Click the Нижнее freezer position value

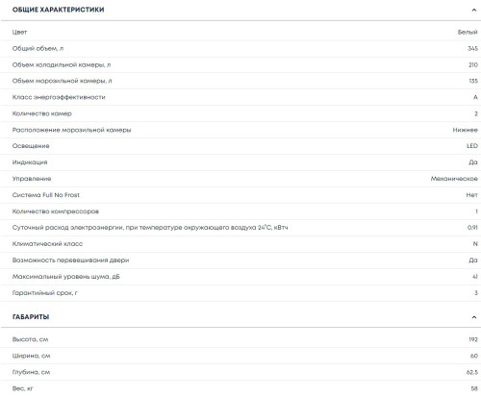click(465, 130)
